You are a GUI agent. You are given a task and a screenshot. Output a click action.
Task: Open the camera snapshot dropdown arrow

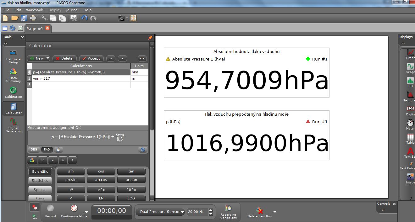127,18
